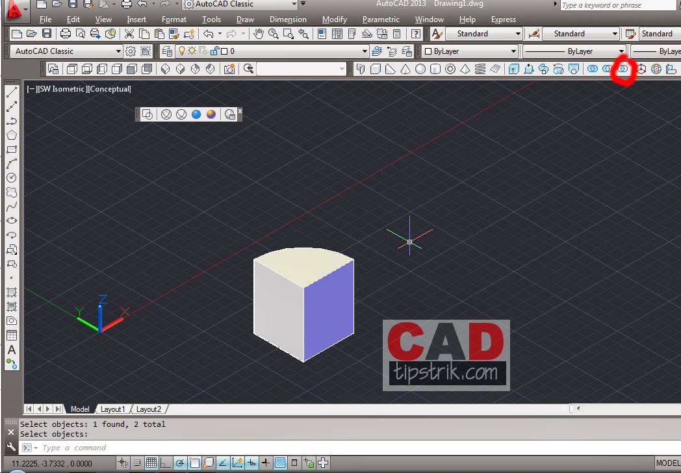Viewport: 681px width, 473px height.
Task: Open the Parametric menu
Action: [x=381, y=19]
